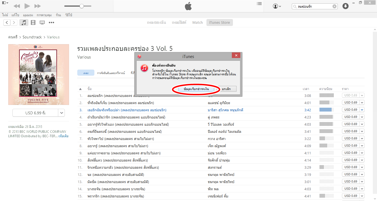Click the Soundtrack breadcrumb link
The height and width of the screenshot is (201, 377).
[32, 37]
